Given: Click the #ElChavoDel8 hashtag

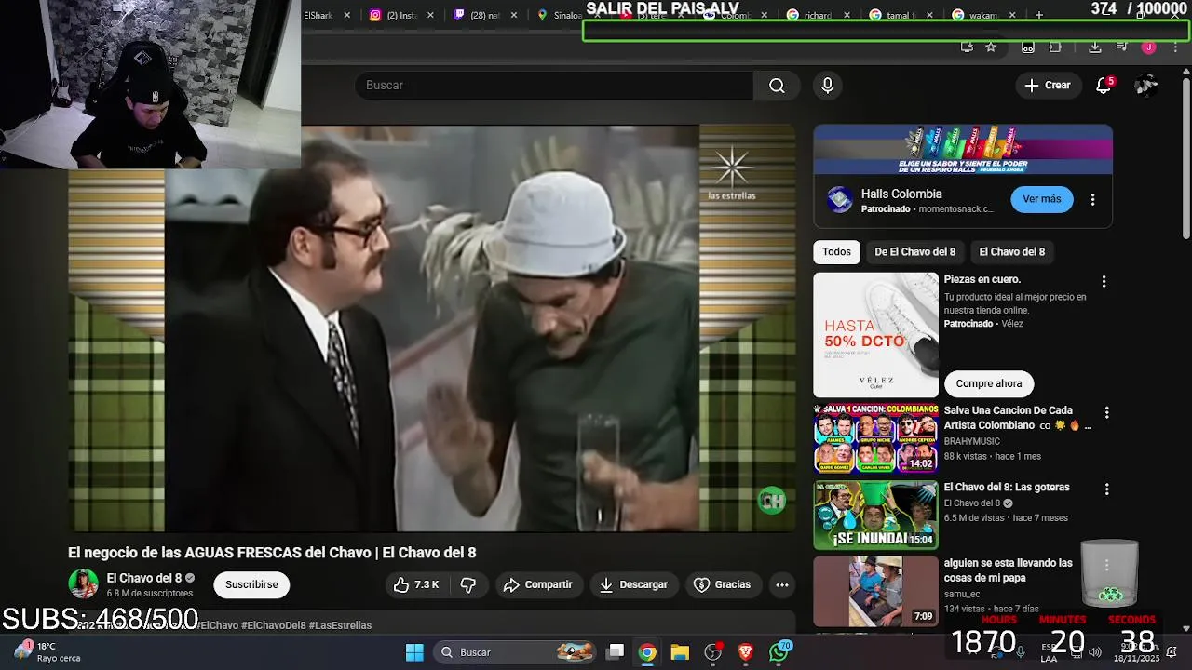Looking at the screenshot, I should pyautogui.click(x=273, y=625).
